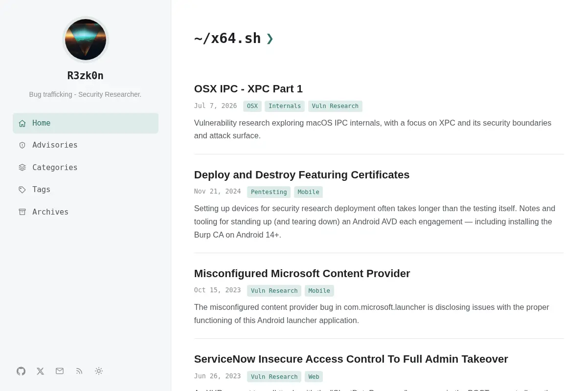Click the Oct 15, 2023 date
Image resolution: width=587 pixels, height=391 pixels.
tap(217, 290)
